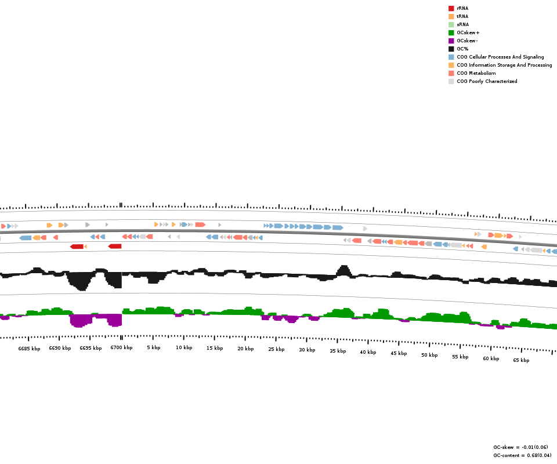Select the black GC% legend square
The width and height of the screenshot is (557, 464).
(x=451, y=49)
